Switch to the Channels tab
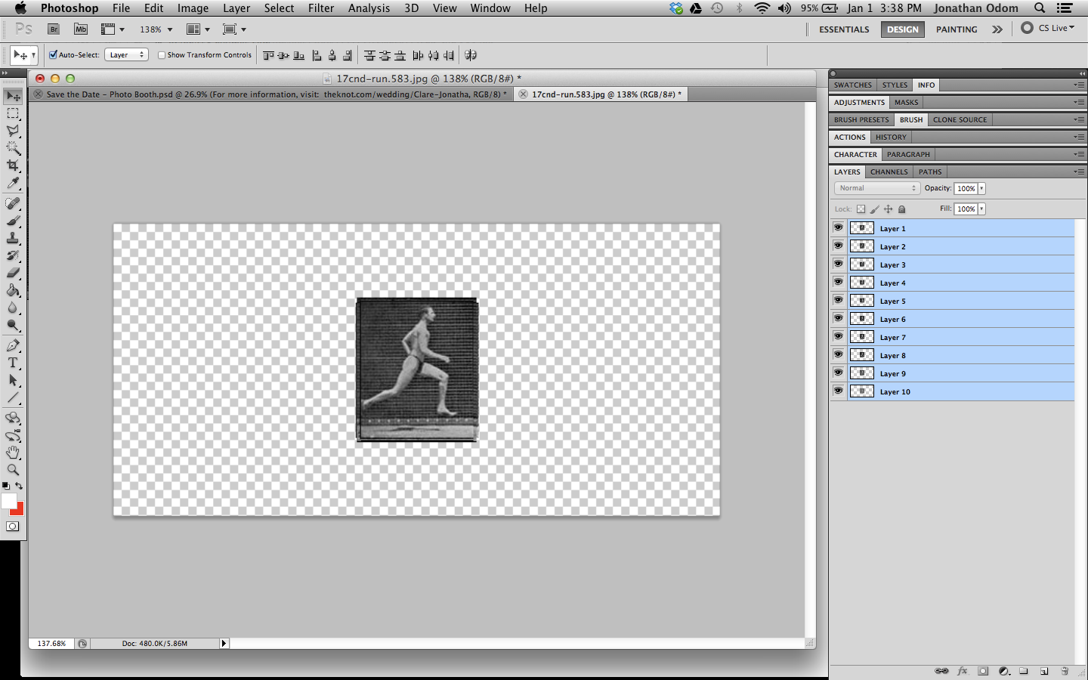This screenshot has width=1088, height=680. 889,172
